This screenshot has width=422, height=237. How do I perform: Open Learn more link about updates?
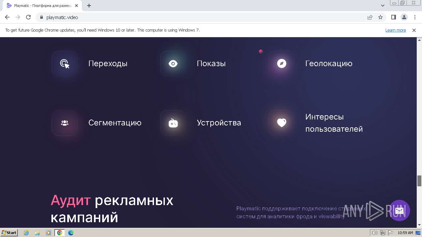click(x=396, y=30)
